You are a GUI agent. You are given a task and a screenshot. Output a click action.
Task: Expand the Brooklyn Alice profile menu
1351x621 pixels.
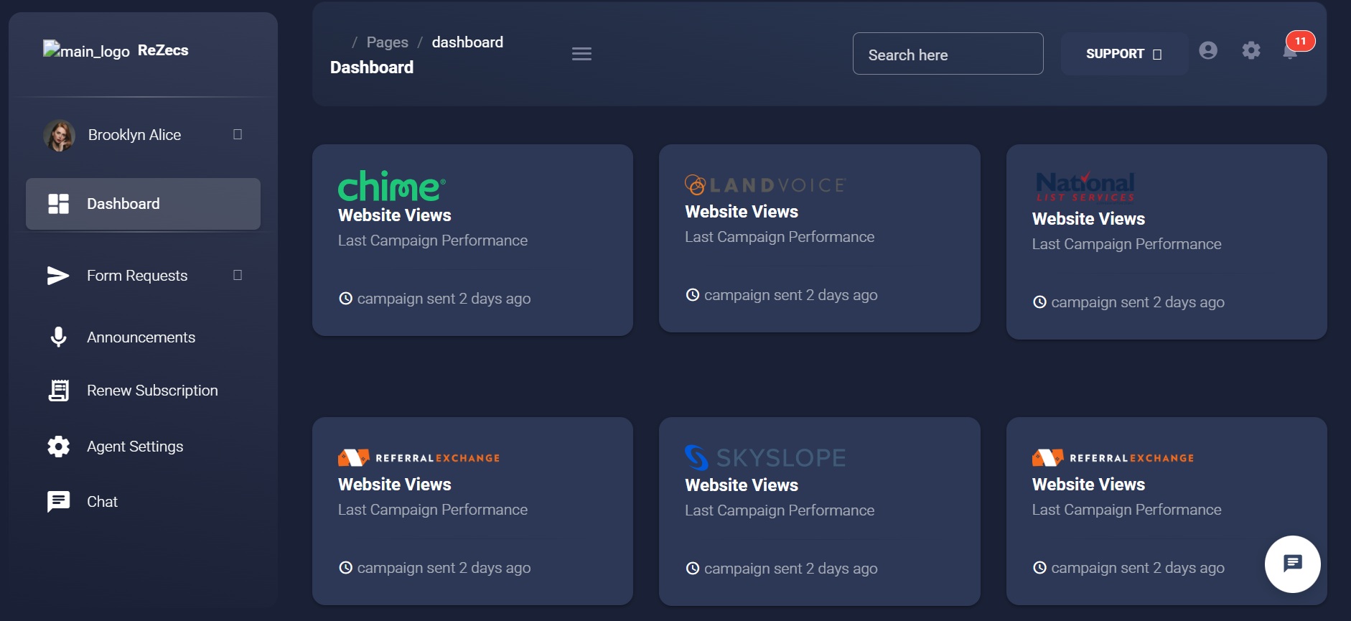[238, 134]
